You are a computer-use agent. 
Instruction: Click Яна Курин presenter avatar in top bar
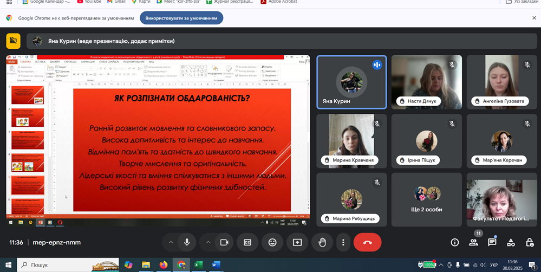pos(37,41)
